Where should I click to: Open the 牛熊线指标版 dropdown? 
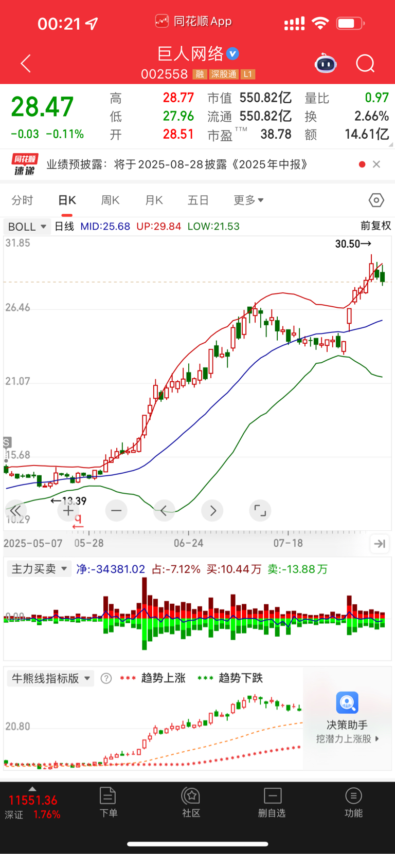[x=51, y=678]
